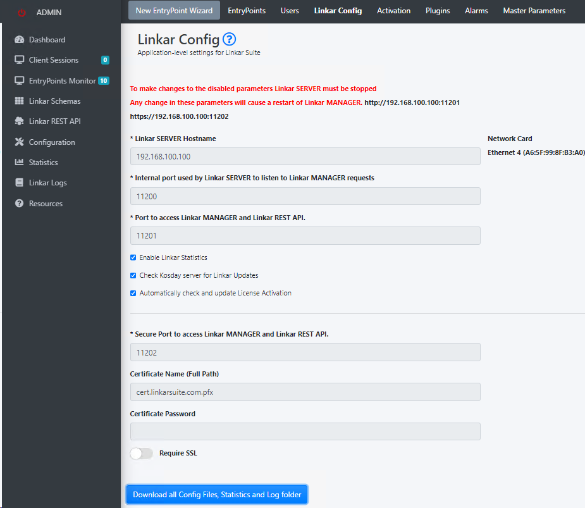The width and height of the screenshot is (585, 508).
Task: Click the Linkar Logs book icon
Action: (x=20, y=183)
